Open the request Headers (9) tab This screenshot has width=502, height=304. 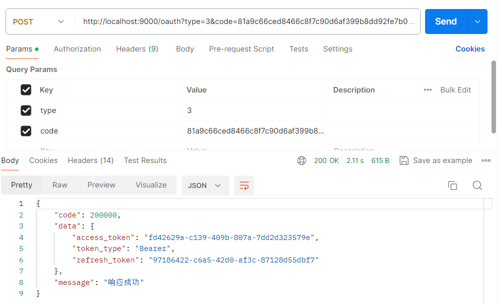(137, 49)
